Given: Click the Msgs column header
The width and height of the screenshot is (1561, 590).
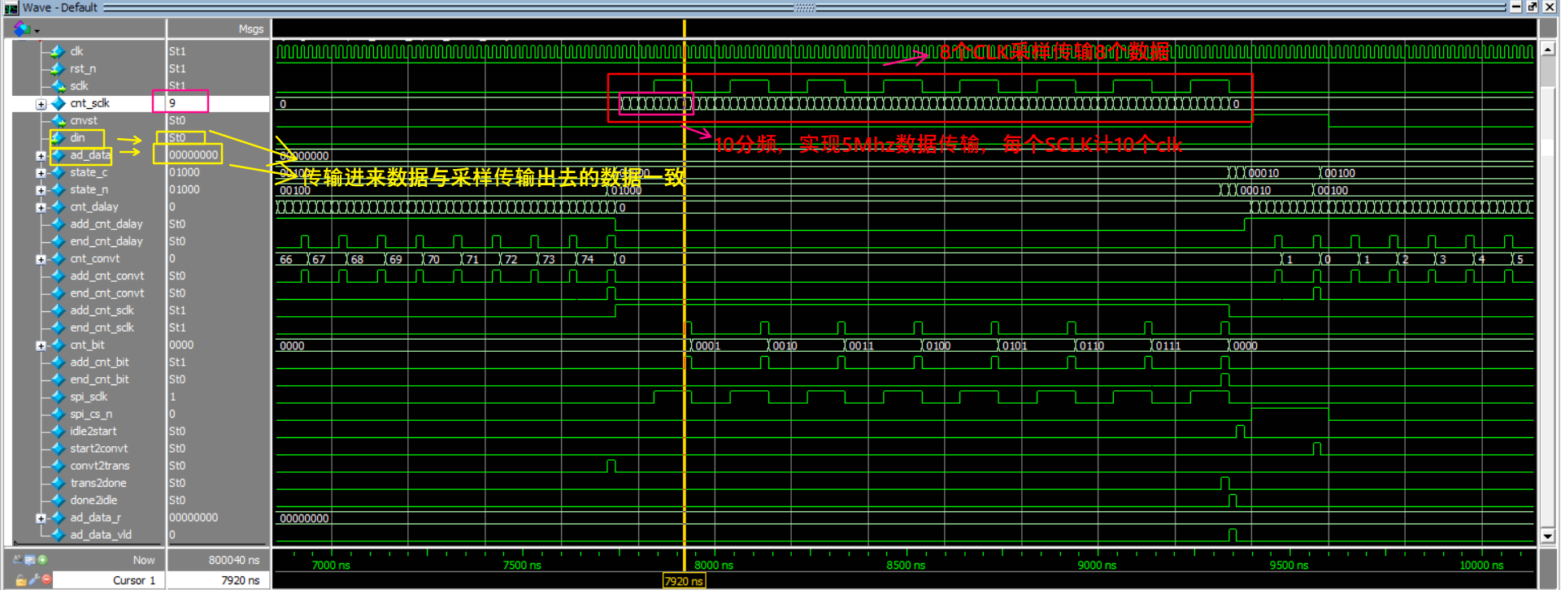Looking at the screenshot, I should click(251, 29).
